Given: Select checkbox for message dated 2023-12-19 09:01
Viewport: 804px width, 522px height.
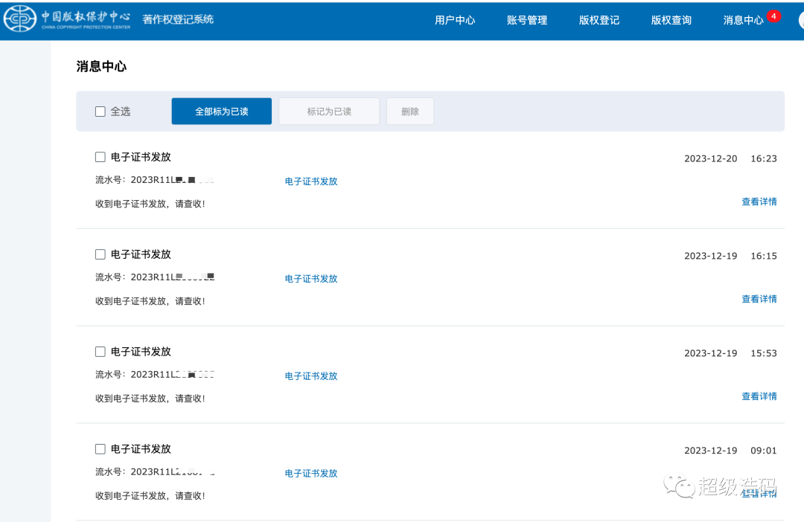Looking at the screenshot, I should coord(100,448).
